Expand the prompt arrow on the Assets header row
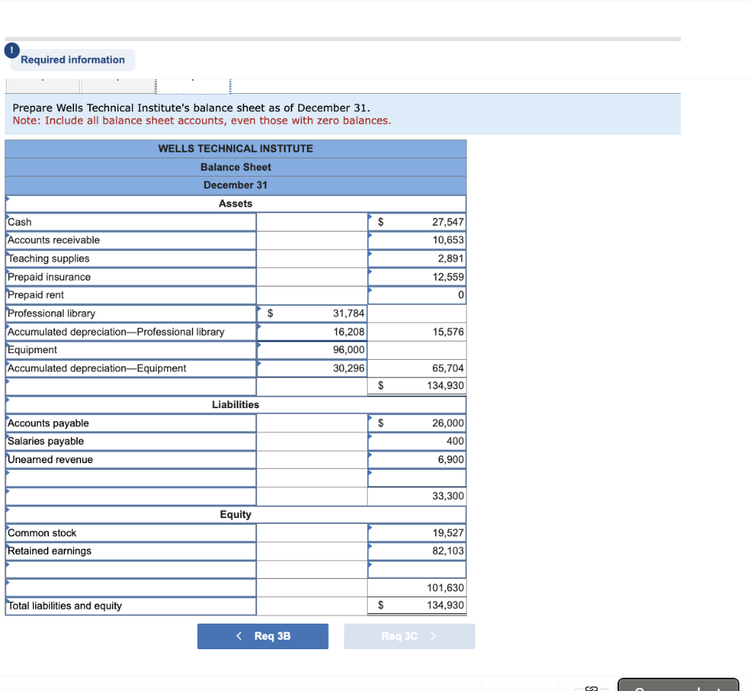The height and width of the screenshot is (691, 750). [x=7, y=198]
